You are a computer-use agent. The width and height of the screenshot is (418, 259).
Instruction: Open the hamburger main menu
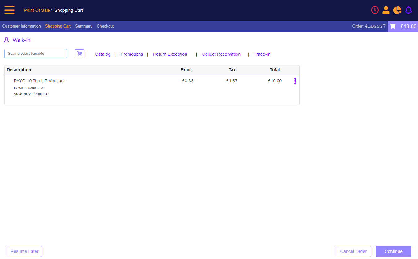(9, 10)
